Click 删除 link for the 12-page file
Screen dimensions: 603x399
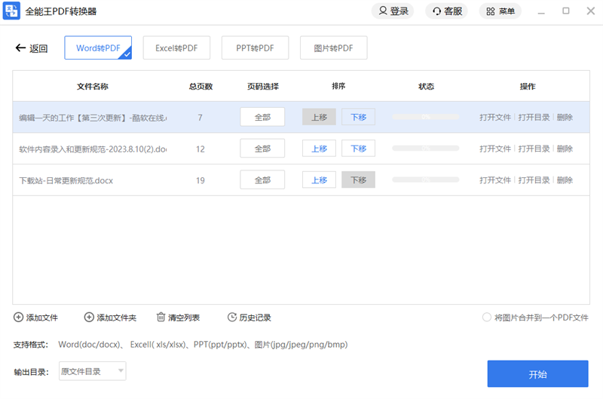click(565, 149)
